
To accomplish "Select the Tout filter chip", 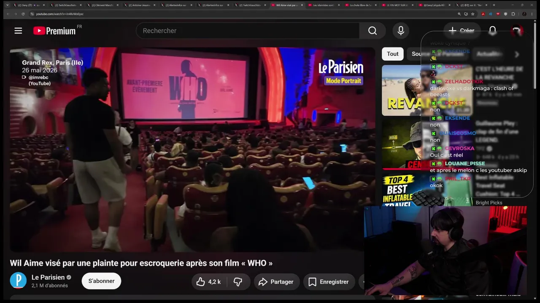I will coord(393,54).
